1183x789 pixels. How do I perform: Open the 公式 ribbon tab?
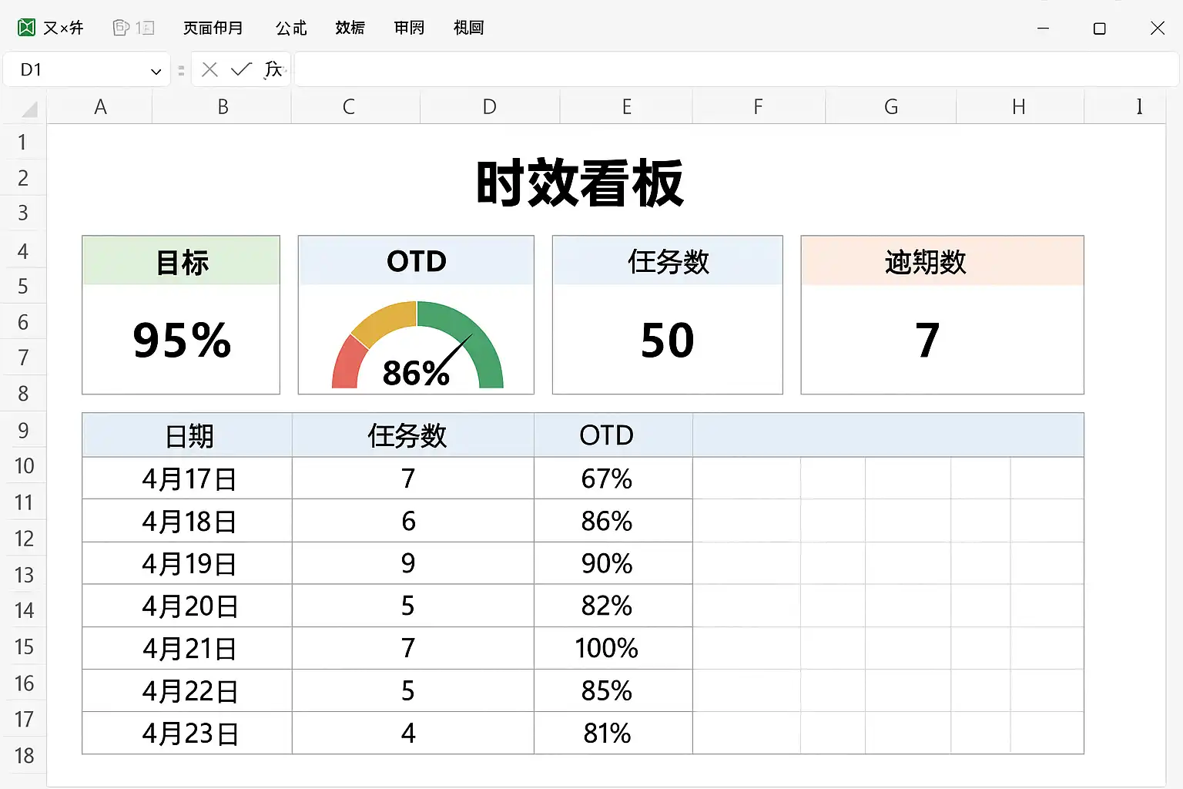point(291,28)
